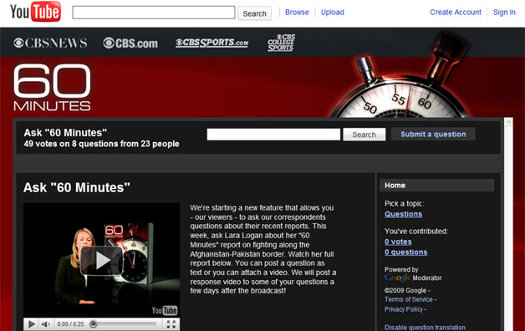Open the Browse menu link
525x331 pixels.
pyautogui.click(x=297, y=13)
